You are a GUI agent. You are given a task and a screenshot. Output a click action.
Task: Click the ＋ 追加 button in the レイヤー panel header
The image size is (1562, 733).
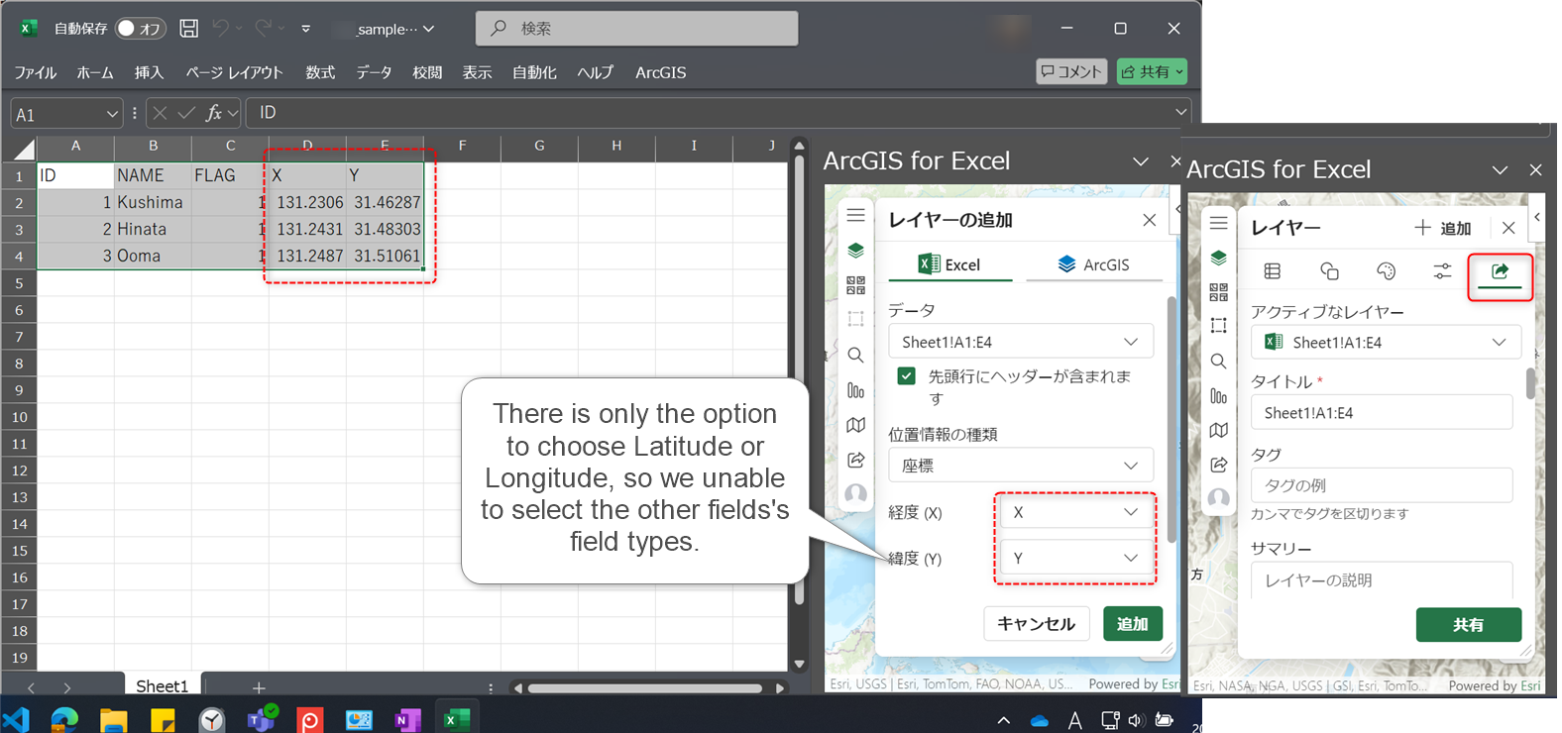pos(1443,228)
